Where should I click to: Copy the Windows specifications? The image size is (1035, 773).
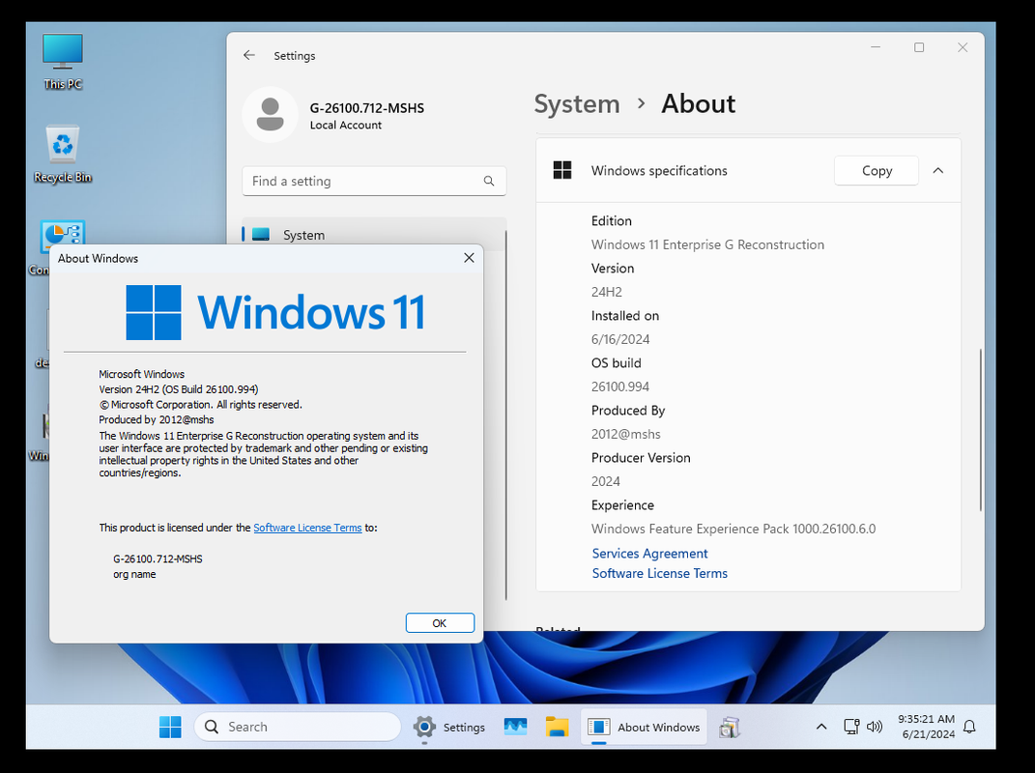click(877, 170)
